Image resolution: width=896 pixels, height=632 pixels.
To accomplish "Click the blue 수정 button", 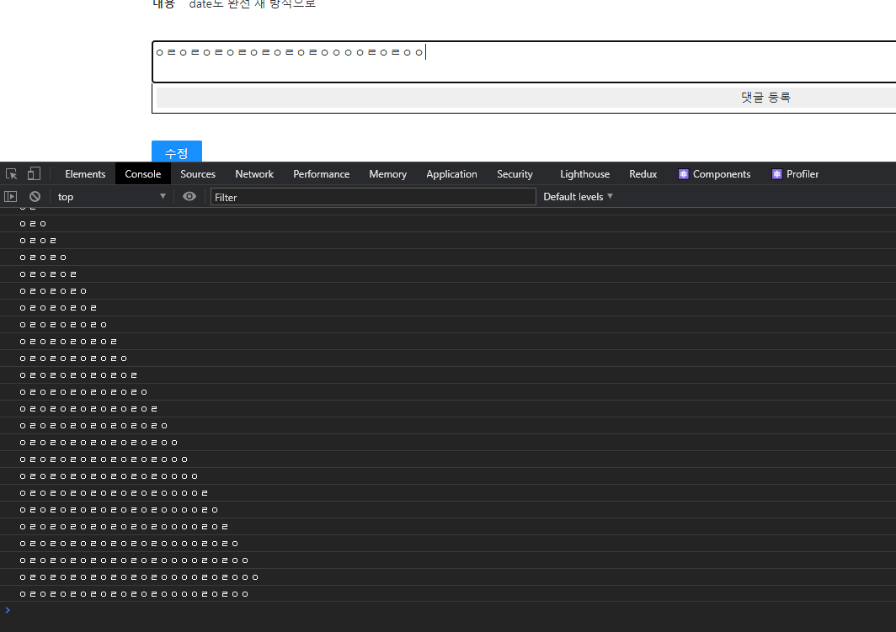I will tap(176, 153).
